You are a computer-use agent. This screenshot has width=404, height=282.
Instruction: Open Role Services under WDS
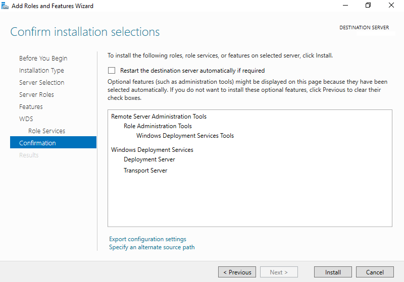[x=46, y=131]
